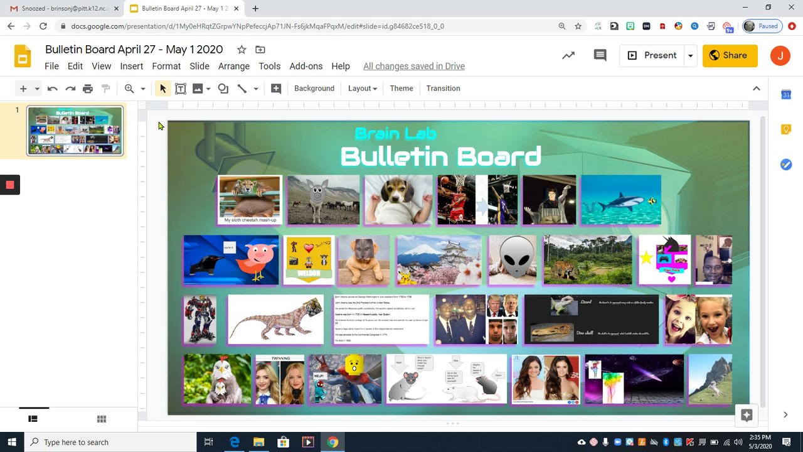Open Google Tasks side panel icon
Screen dimensions: 803x452
pyautogui.click(x=786, y=164)
